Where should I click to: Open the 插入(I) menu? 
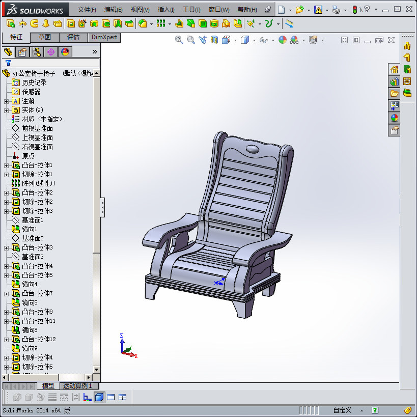[166, 10]
